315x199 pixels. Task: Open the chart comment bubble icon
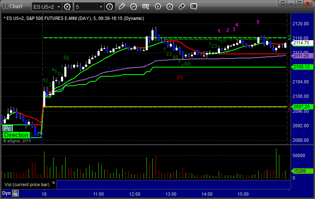[x=194, y=7]
